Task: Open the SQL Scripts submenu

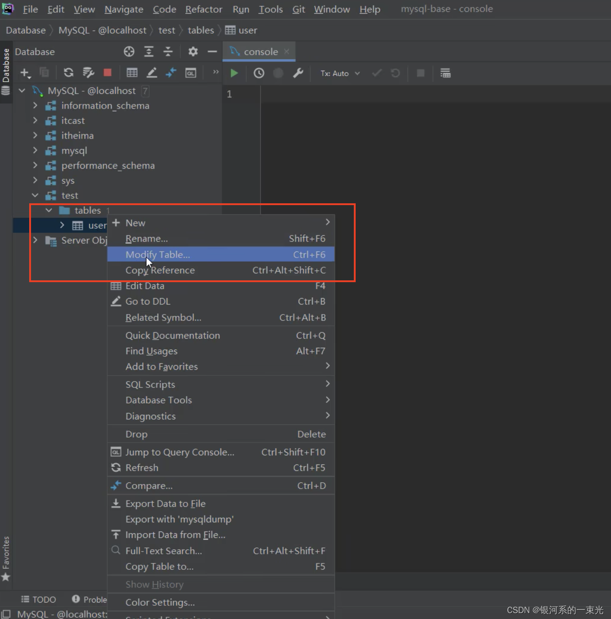Action: tap(221, 384)
